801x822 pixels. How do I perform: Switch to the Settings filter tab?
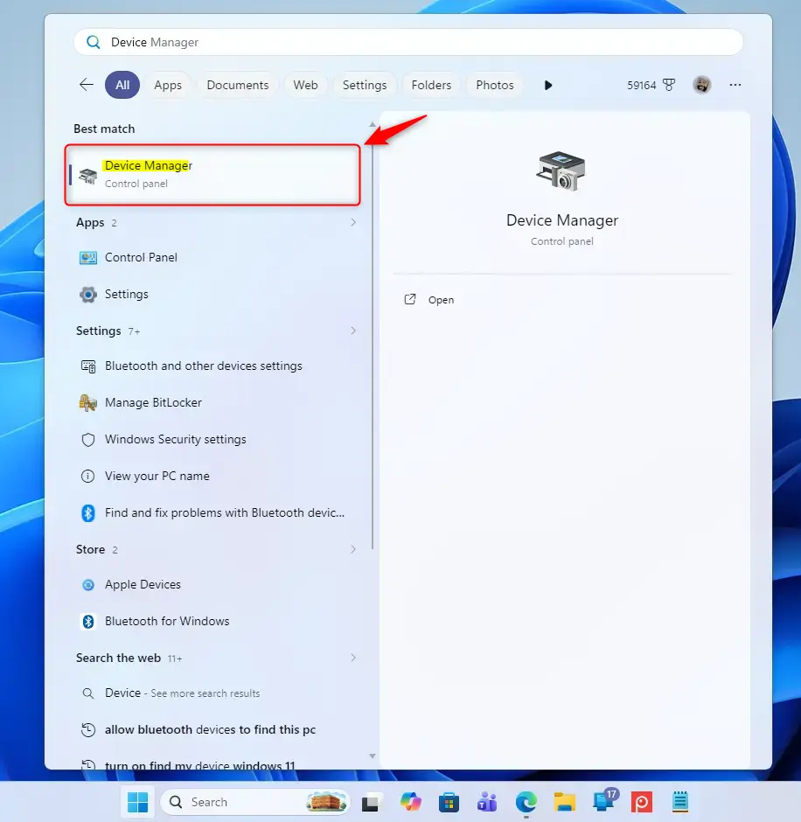pos(365,85)
